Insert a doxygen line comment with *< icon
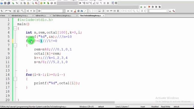 pyautogui.click(x=10, y=11)
